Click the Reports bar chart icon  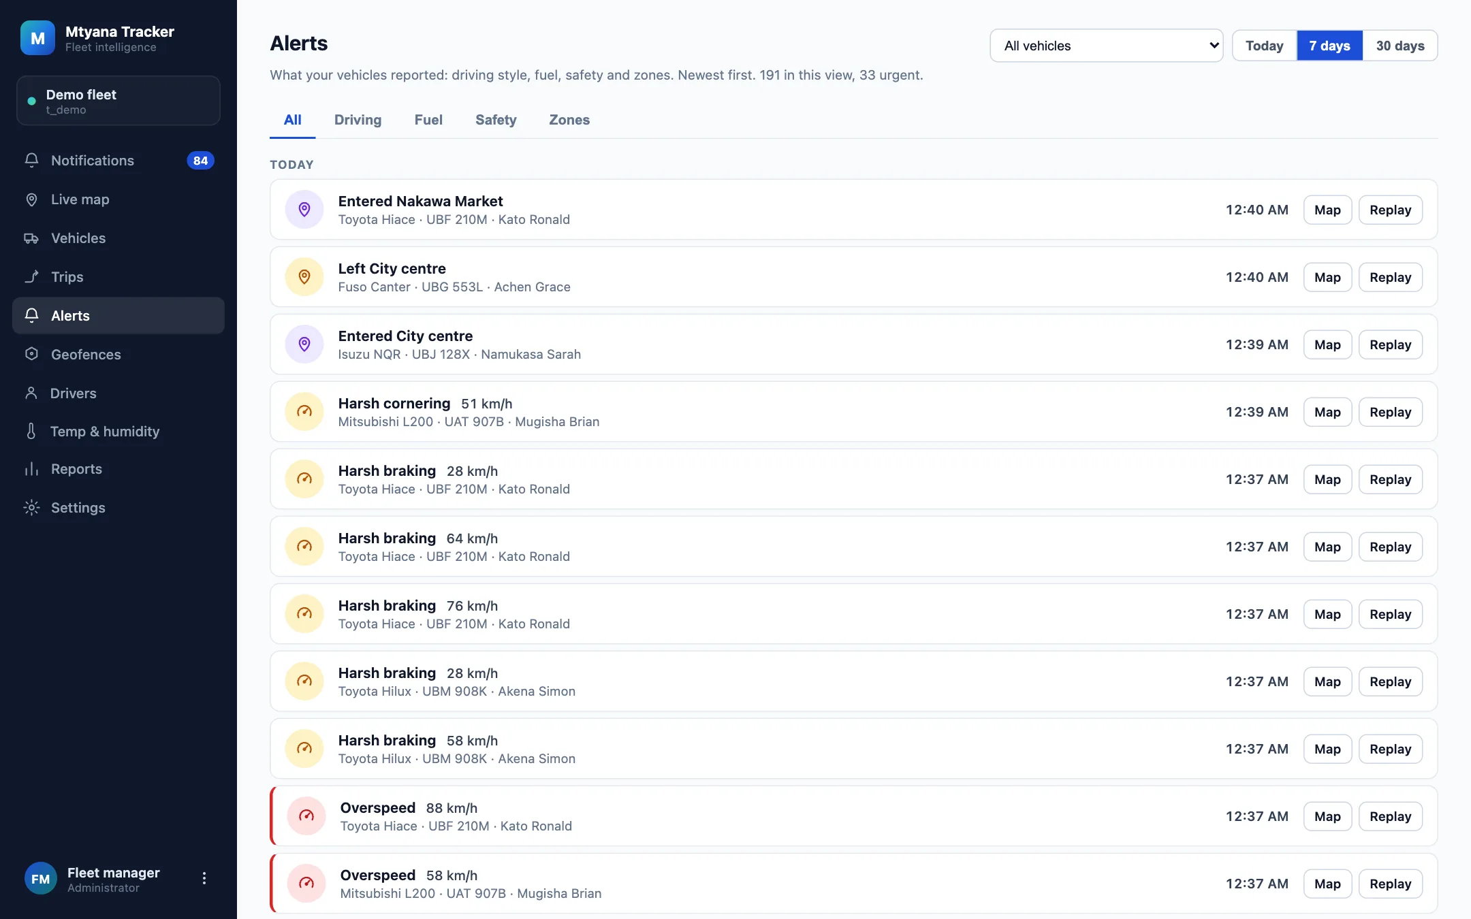(x=31, y=468)
